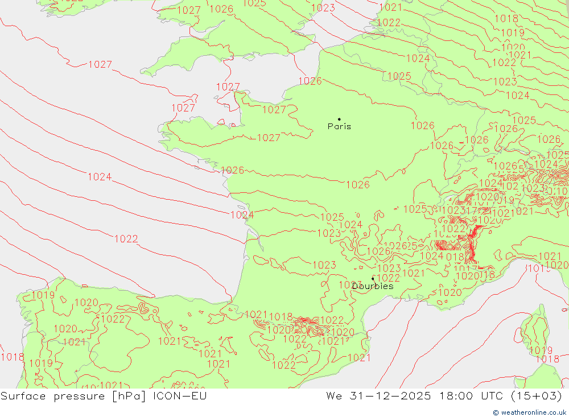Click the 1026 label east of Paris near Lorraine
Image resolution: width=569 pixels, height=417 pixels.
tap(422, 126)
